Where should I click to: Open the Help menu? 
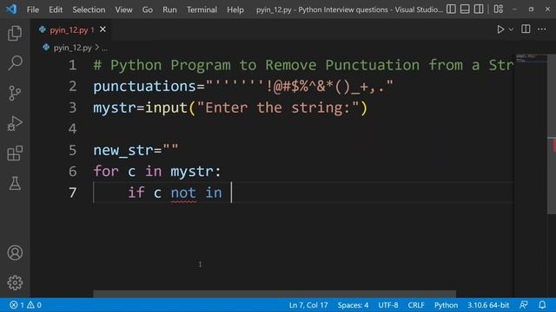pyautogui.click(x=235, y=10)
